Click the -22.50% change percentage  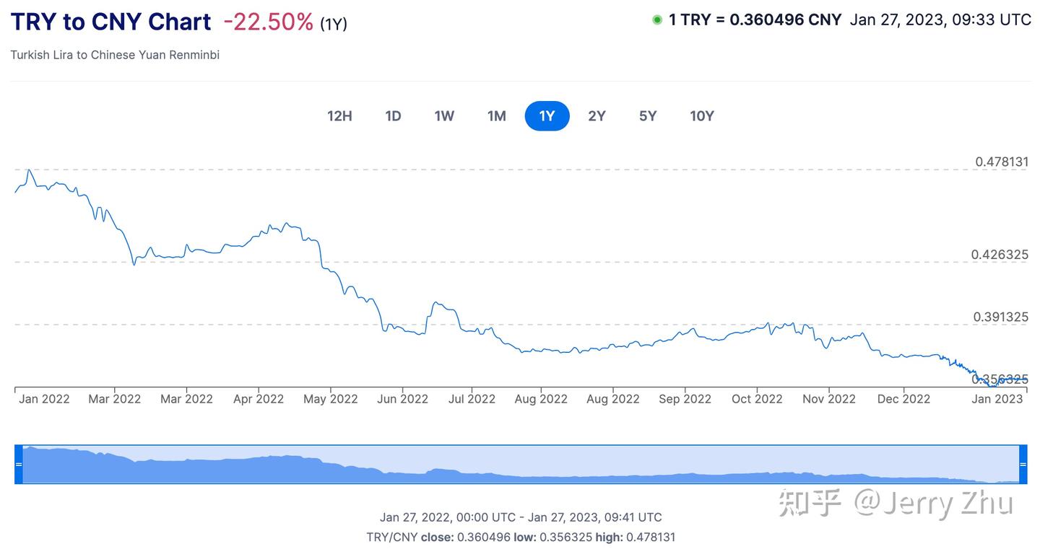click(x=269, y=22)
